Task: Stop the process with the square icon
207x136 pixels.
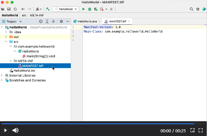Action: point(111,9)
